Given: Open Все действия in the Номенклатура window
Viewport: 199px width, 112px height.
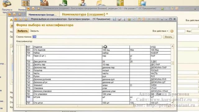Looking at the screenshot, I should tap(192, 20).
